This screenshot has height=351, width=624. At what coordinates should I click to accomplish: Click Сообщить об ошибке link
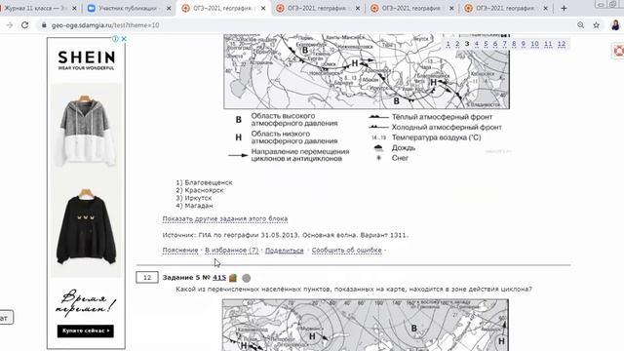(347, 250)
